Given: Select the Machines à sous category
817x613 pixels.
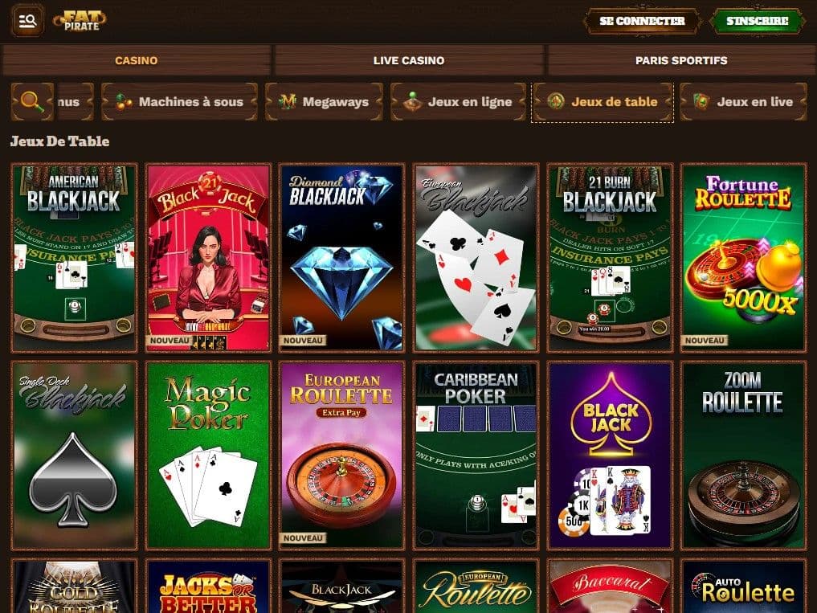Looking at the screenshot, I should (x=179, y=102).
